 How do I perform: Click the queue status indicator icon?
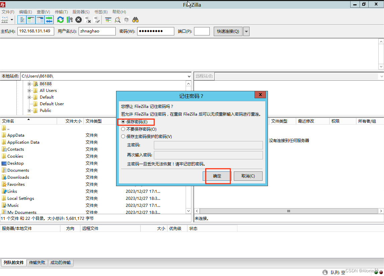pos(325,272)
